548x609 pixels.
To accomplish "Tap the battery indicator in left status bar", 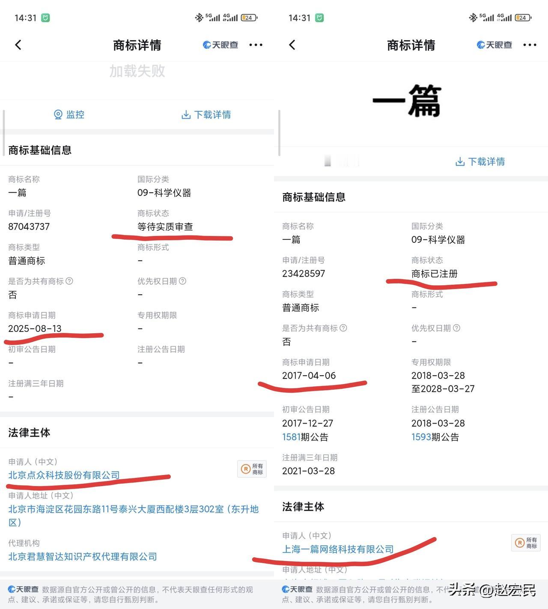I will click(249, 18).
